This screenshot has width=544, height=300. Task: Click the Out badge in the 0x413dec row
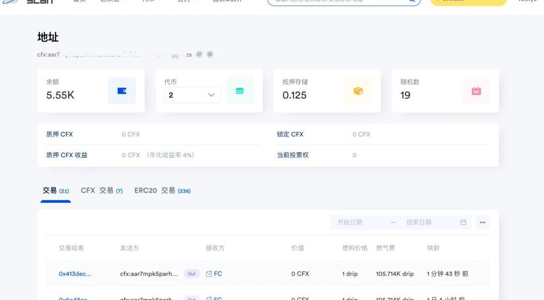coord(191,274)
